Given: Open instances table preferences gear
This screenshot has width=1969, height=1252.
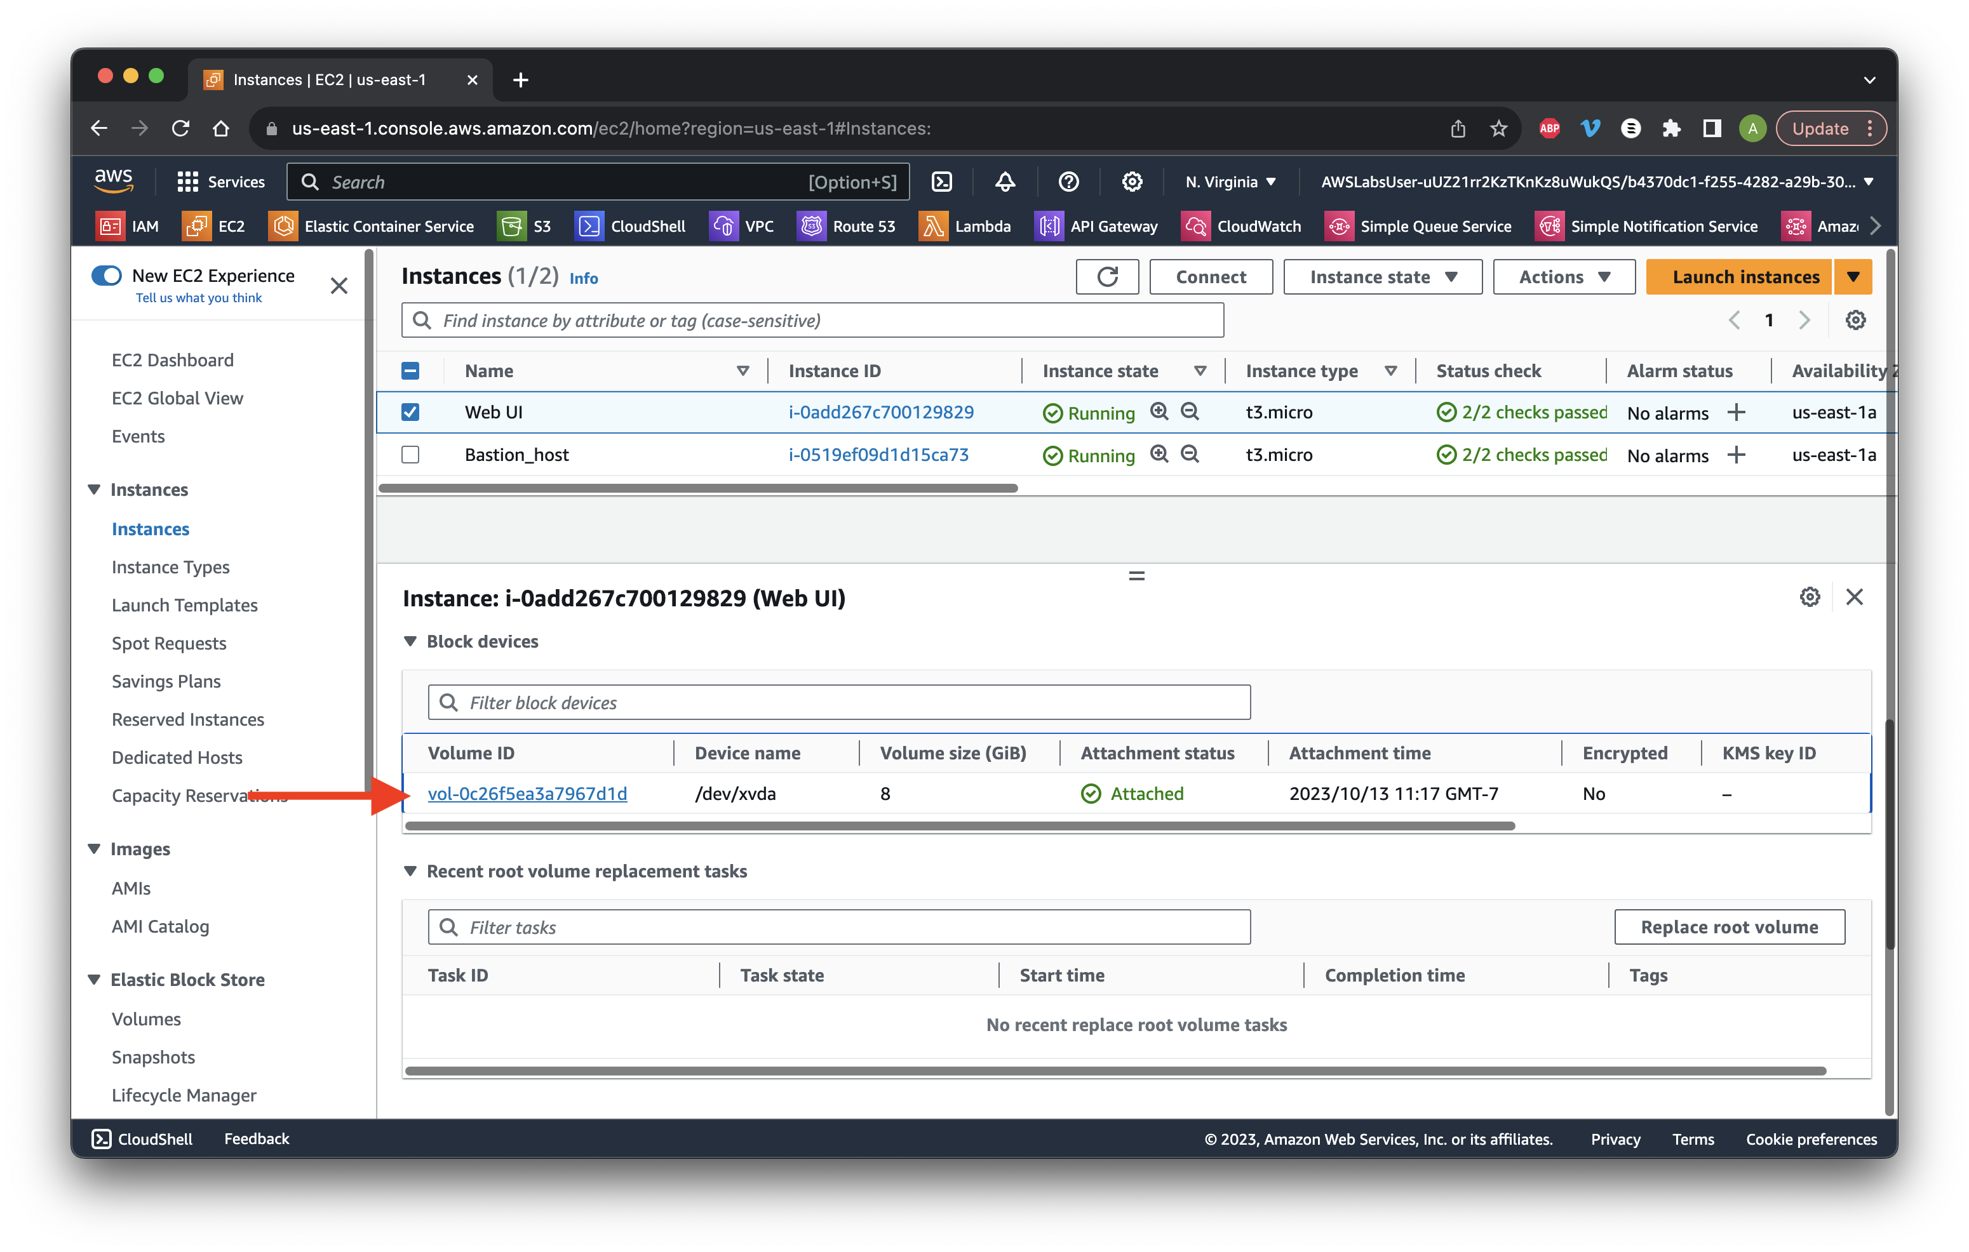Looking at the screenshot, I should coord(1855,321).
